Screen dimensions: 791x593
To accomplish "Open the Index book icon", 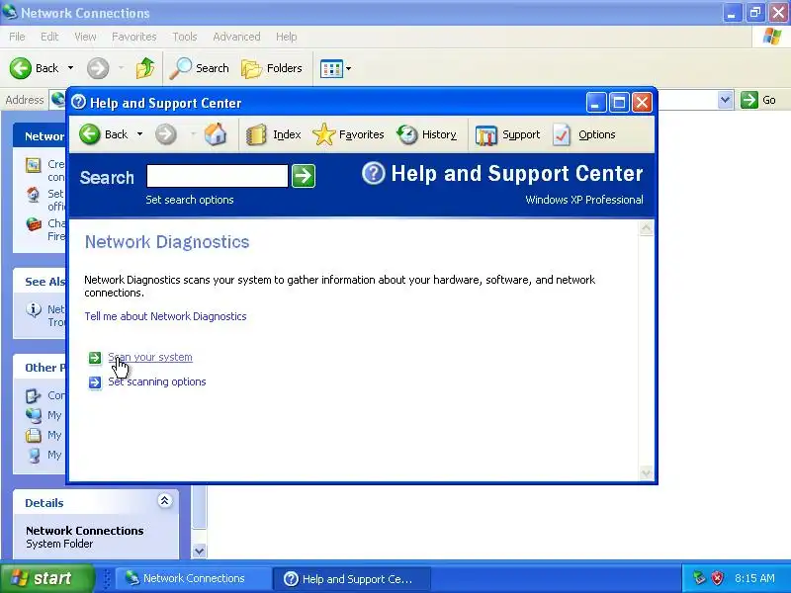I will tap(256, 134).
